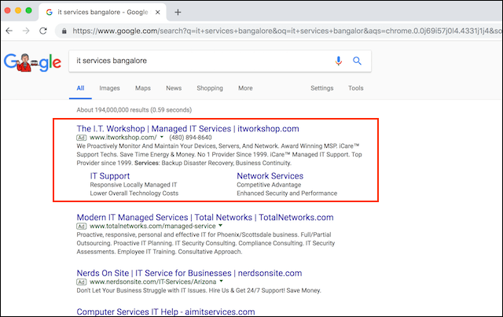Image resolution: width=503 pixels, height=317 pixels.
Task: Expand dropdown arrow next to nerdsonsite.com/IT-Services/Arizona
Action: [x=221, y=282]
